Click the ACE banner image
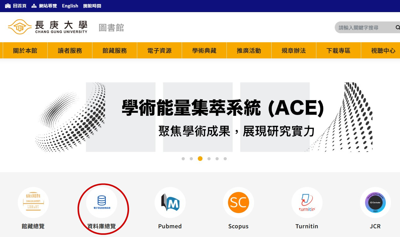This screenshot has height=237, width=400. pos(204,117)
